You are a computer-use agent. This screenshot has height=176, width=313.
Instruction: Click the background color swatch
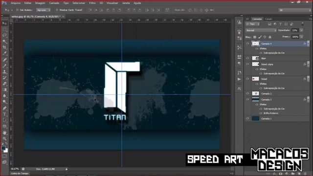pos(6,151)
